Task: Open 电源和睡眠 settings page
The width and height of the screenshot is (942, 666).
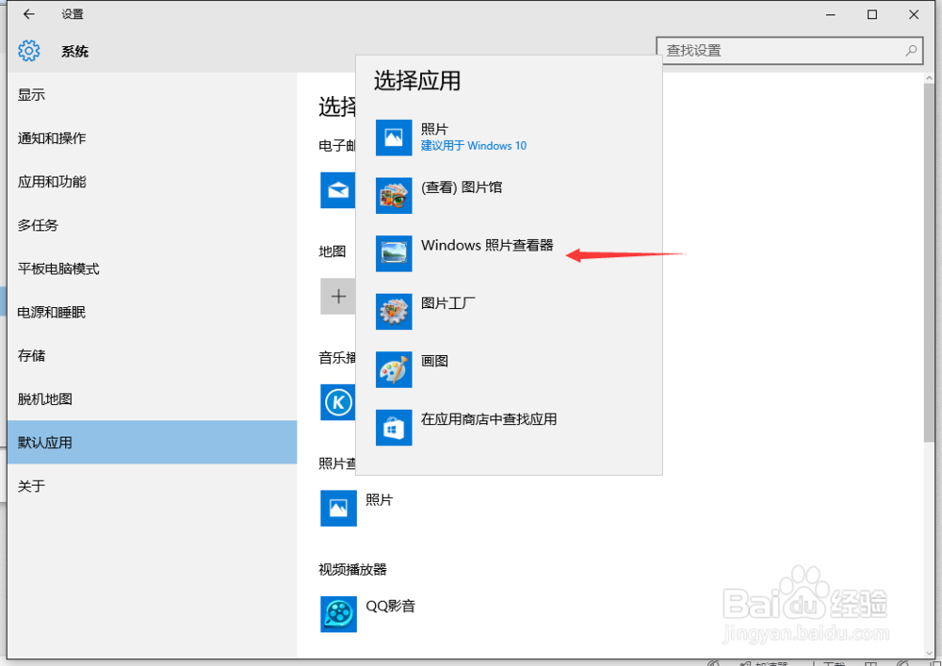Action: coord(152,313)
